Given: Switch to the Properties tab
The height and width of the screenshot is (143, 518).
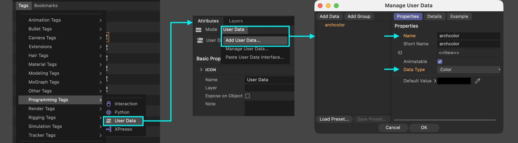Looking at the screenshot, I should (x=408, y=16).
